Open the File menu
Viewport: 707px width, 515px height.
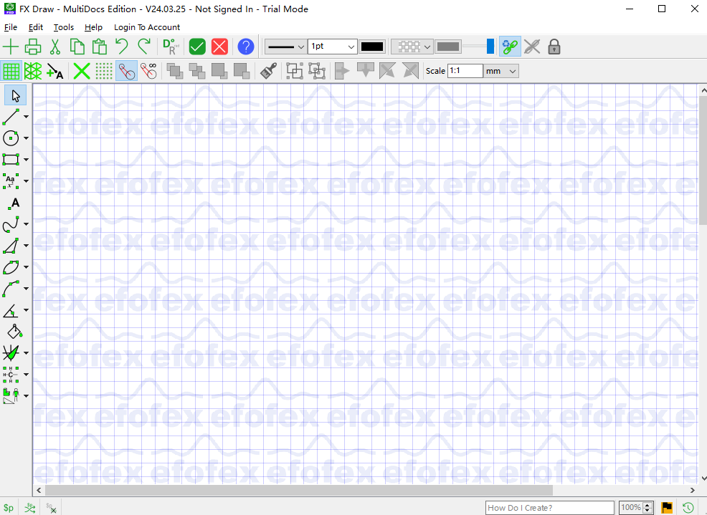click(11, 27)
